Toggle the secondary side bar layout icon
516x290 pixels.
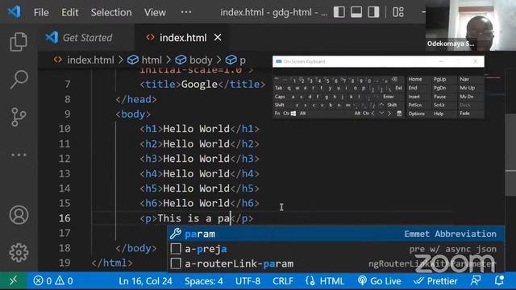click(373, 12)
